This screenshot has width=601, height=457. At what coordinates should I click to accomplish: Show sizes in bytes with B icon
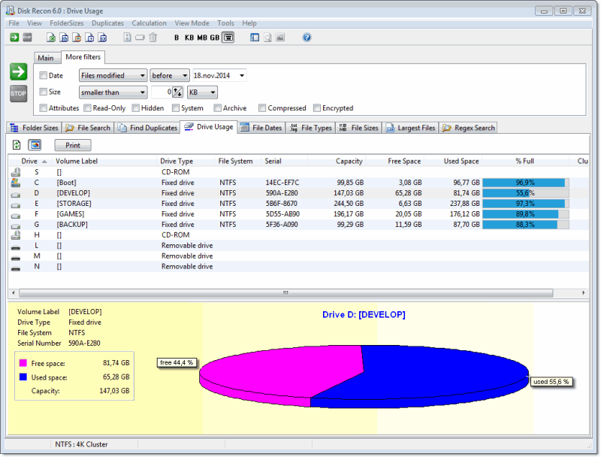[177, 38]
